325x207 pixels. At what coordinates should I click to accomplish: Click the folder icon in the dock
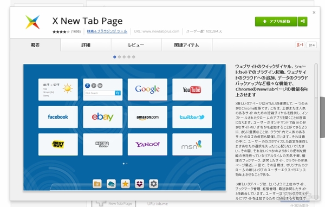click(x=97, y=184)
